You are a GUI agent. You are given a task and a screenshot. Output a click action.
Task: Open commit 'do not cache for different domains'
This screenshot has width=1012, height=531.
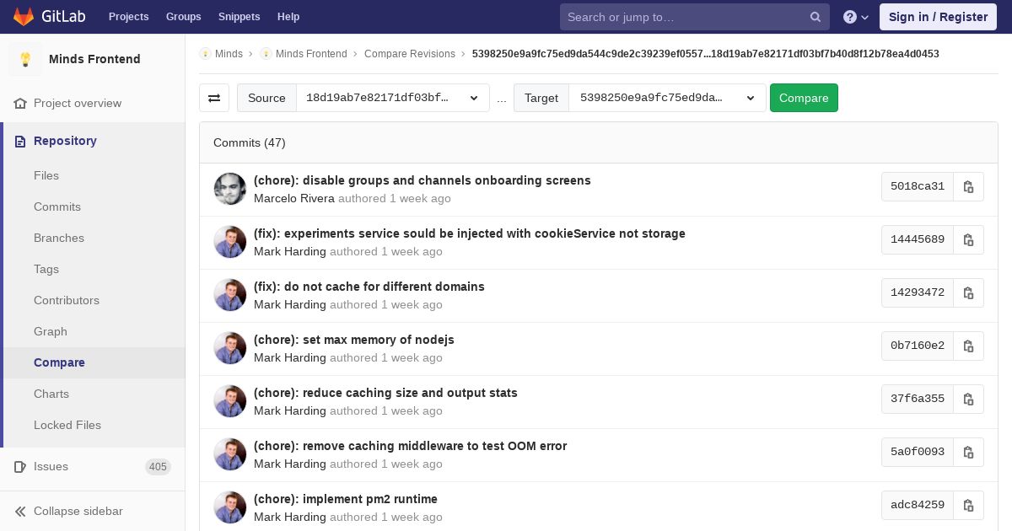pos(369,287)
